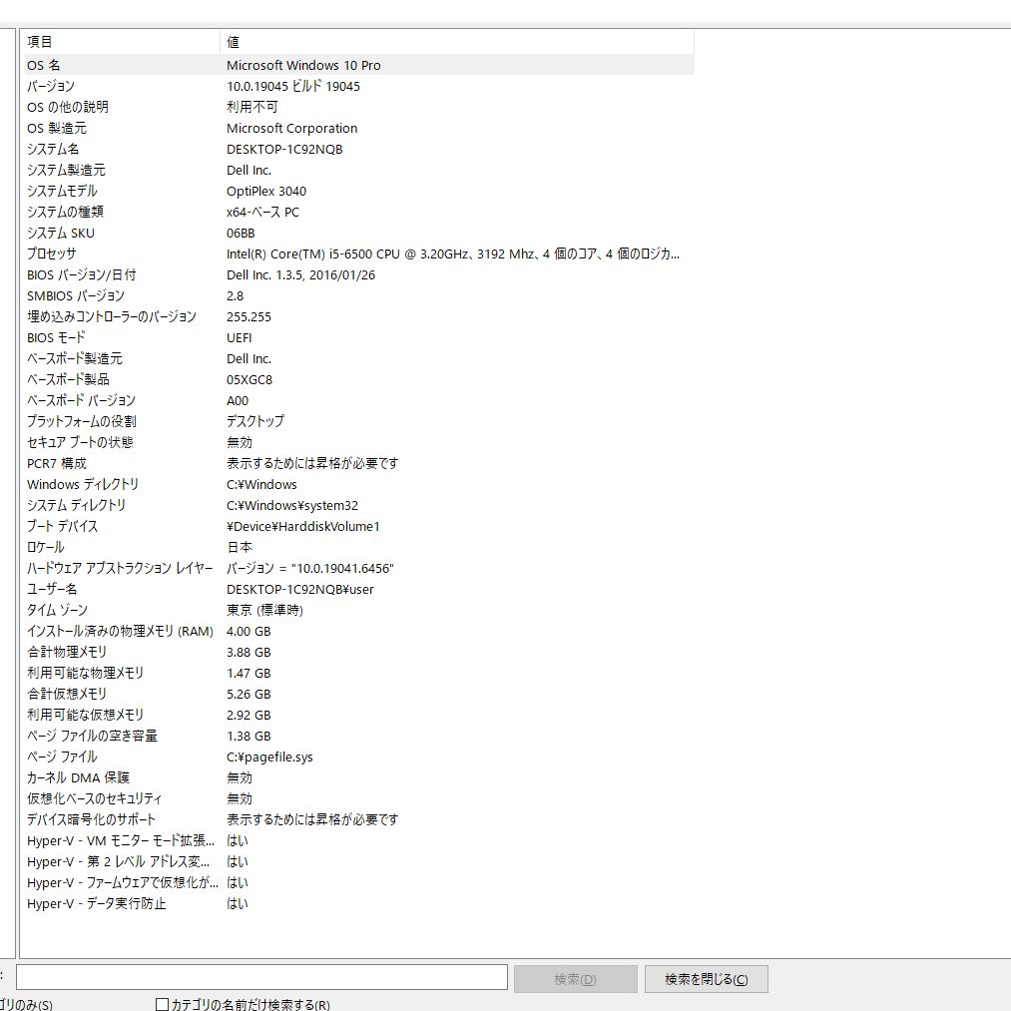Toggle the 選択したカテゴリのみ option
1011x1011 pixels.
tap(20, 1001)
